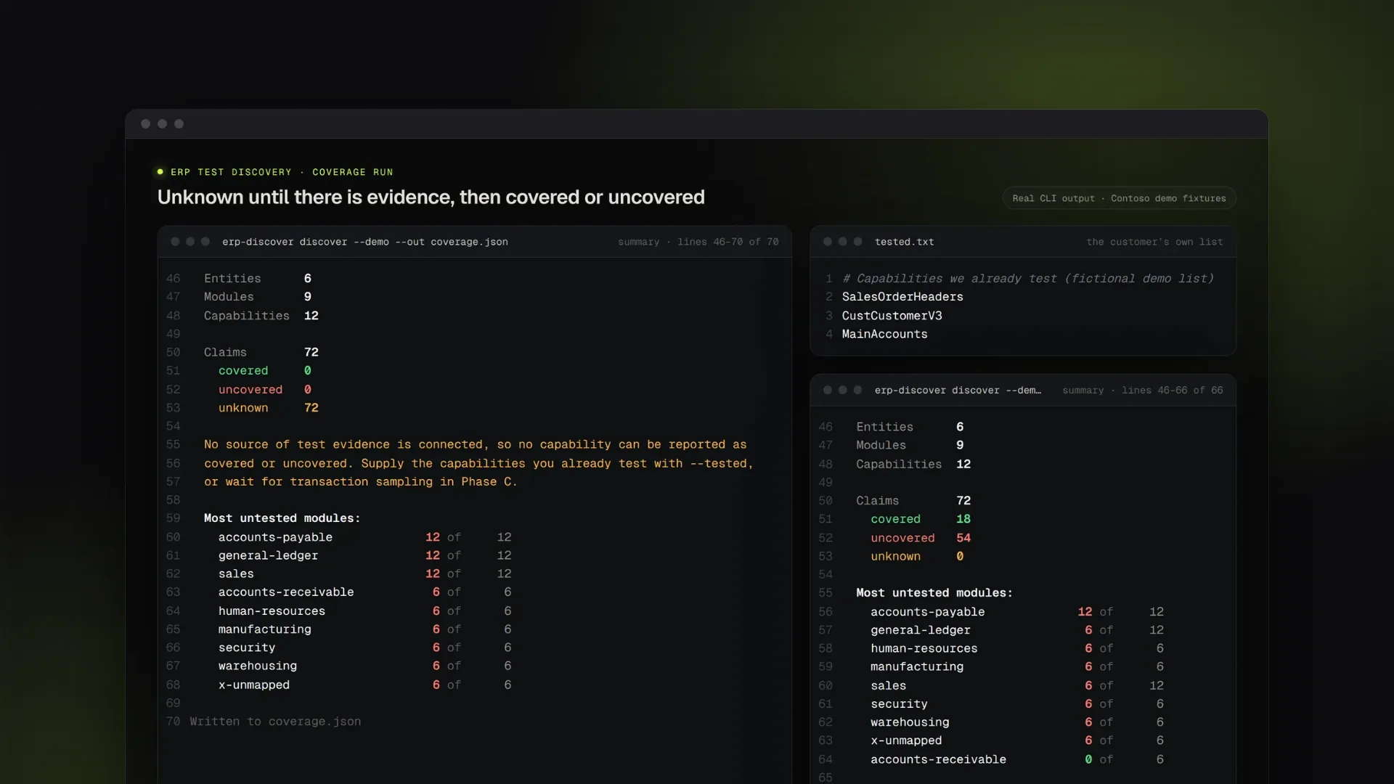Click "the customer's own list" label

(1154, 242)
